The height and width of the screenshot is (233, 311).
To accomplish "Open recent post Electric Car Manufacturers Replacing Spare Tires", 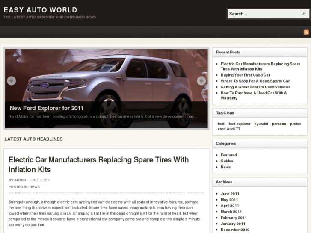I will 261,66.
